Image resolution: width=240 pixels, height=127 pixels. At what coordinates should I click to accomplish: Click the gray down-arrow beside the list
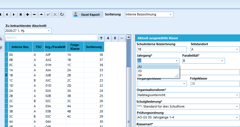[x=1, y=48]
